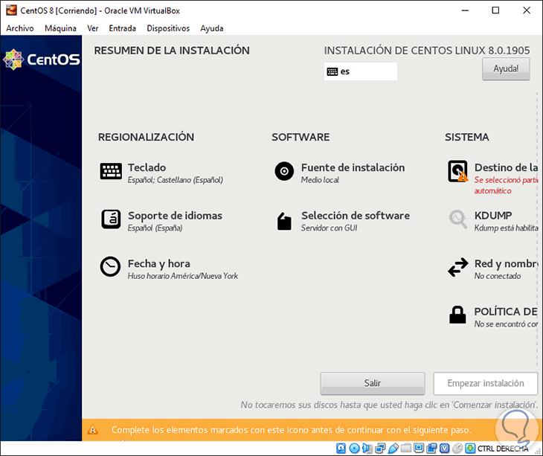The height and width of the screenshot is (456, 543).
Task: Open the Teclado keyboard settings icon
Action: [x=111, y=171]
